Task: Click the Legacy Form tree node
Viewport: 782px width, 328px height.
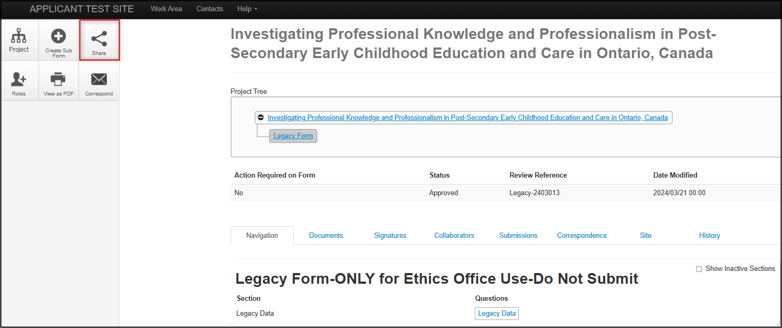Action: (x=293, y=136)
